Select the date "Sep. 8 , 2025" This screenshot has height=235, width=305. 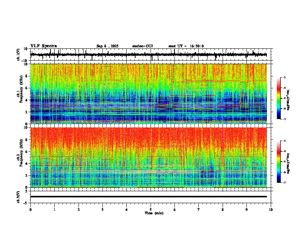(107, 46)
